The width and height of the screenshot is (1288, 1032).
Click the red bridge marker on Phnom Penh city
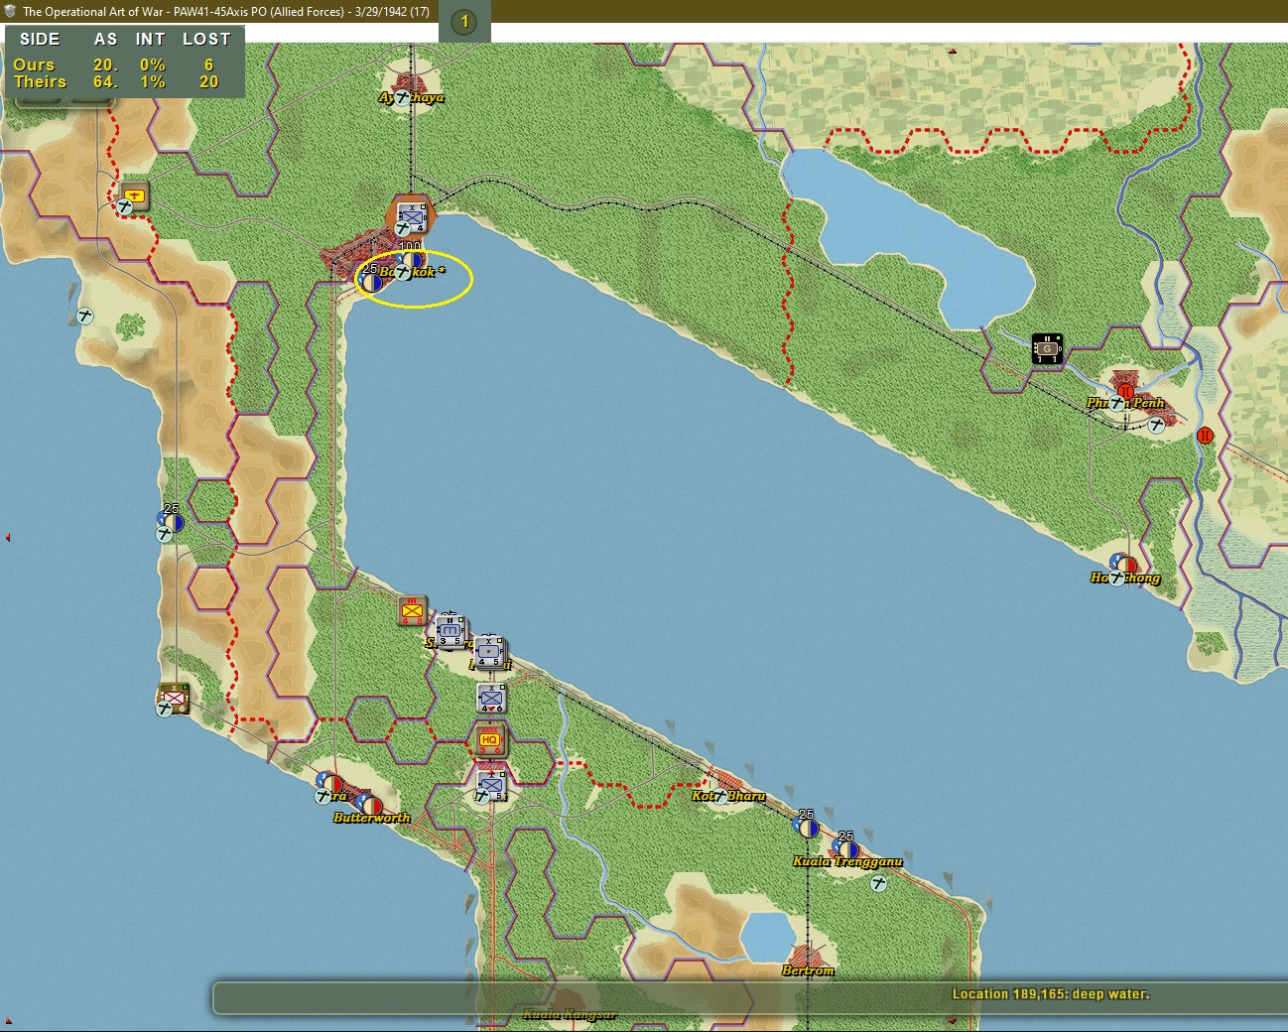tap(1125, 391)
